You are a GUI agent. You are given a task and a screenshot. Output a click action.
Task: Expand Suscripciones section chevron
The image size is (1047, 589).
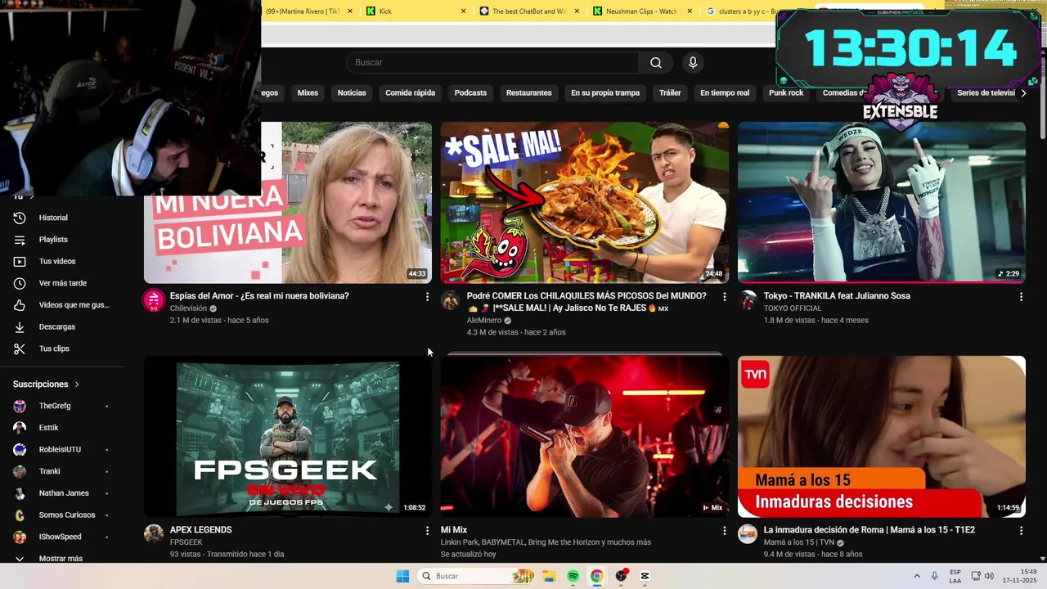(78, 384)
